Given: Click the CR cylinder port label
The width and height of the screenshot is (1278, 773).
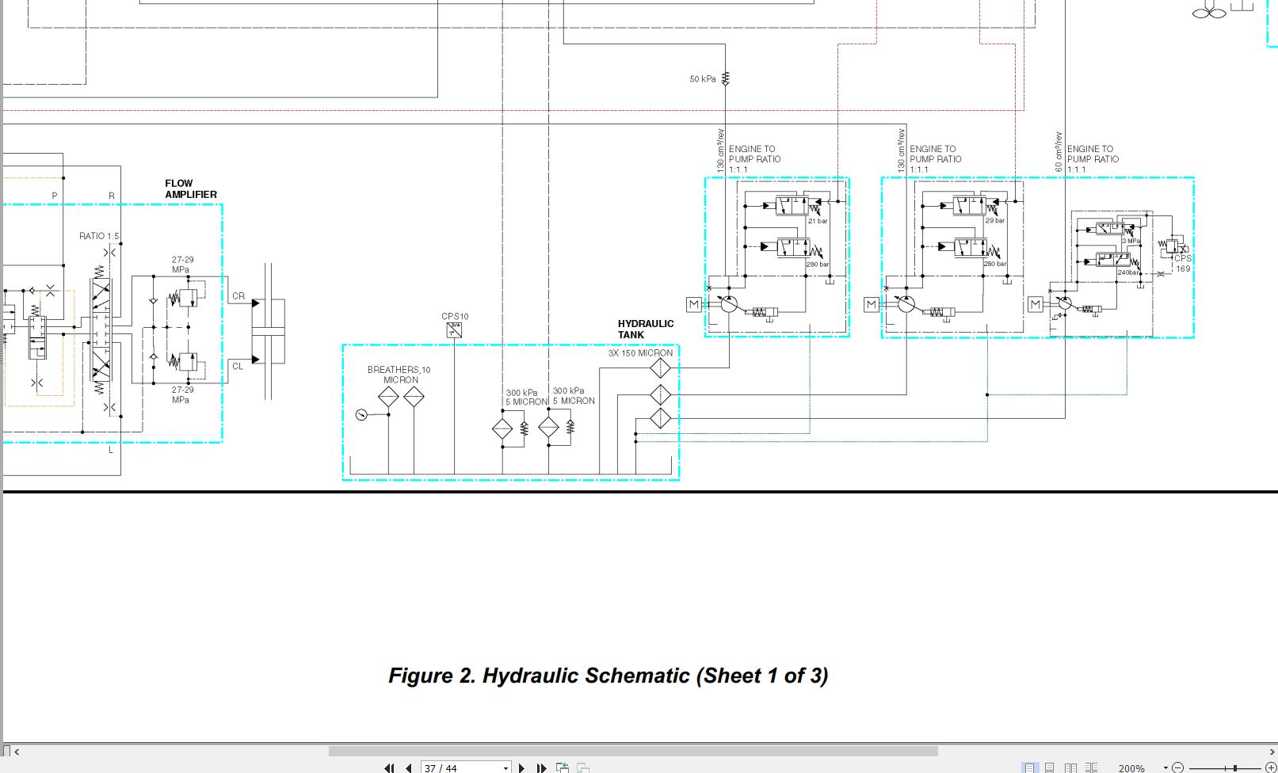Looking at the screenshot, I should (238, 296).
